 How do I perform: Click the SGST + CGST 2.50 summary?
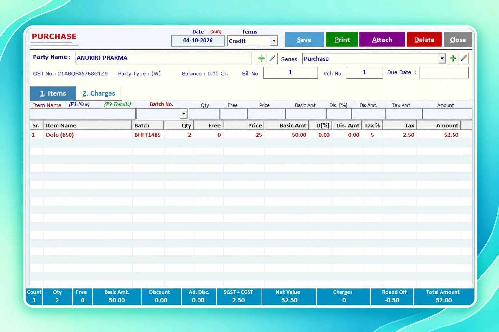tap(238, 297)
